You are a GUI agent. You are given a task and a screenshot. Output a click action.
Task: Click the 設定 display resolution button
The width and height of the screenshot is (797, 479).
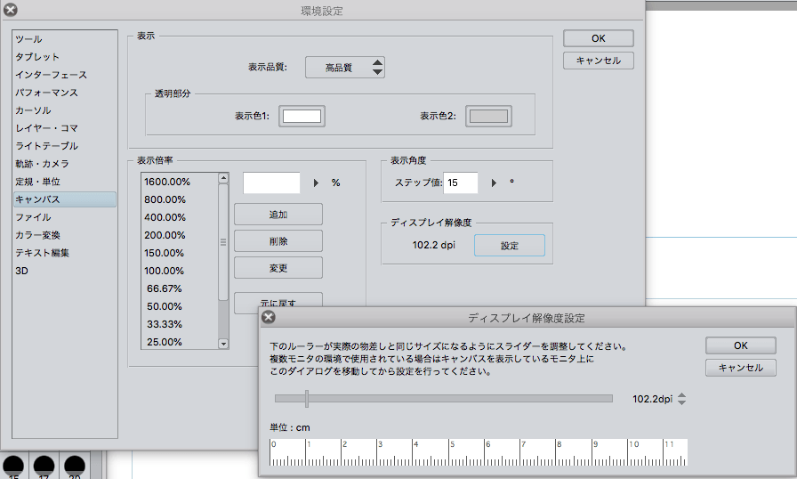(x=509, y=246)
